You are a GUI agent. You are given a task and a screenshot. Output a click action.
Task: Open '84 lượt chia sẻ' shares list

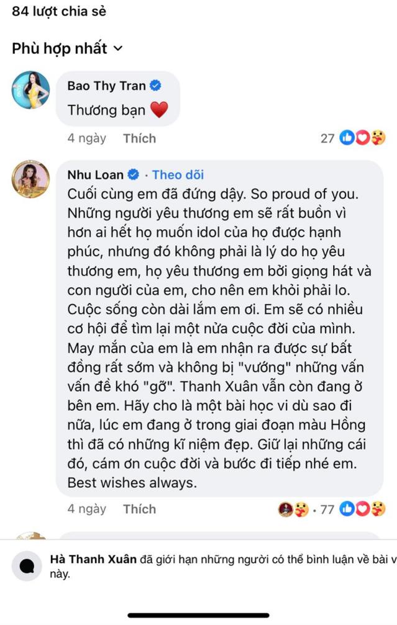(x=59, y=11)
